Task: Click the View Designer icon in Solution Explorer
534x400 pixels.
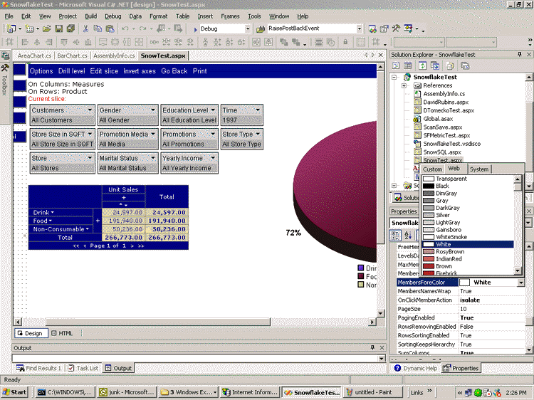Action: coord(408,65)
